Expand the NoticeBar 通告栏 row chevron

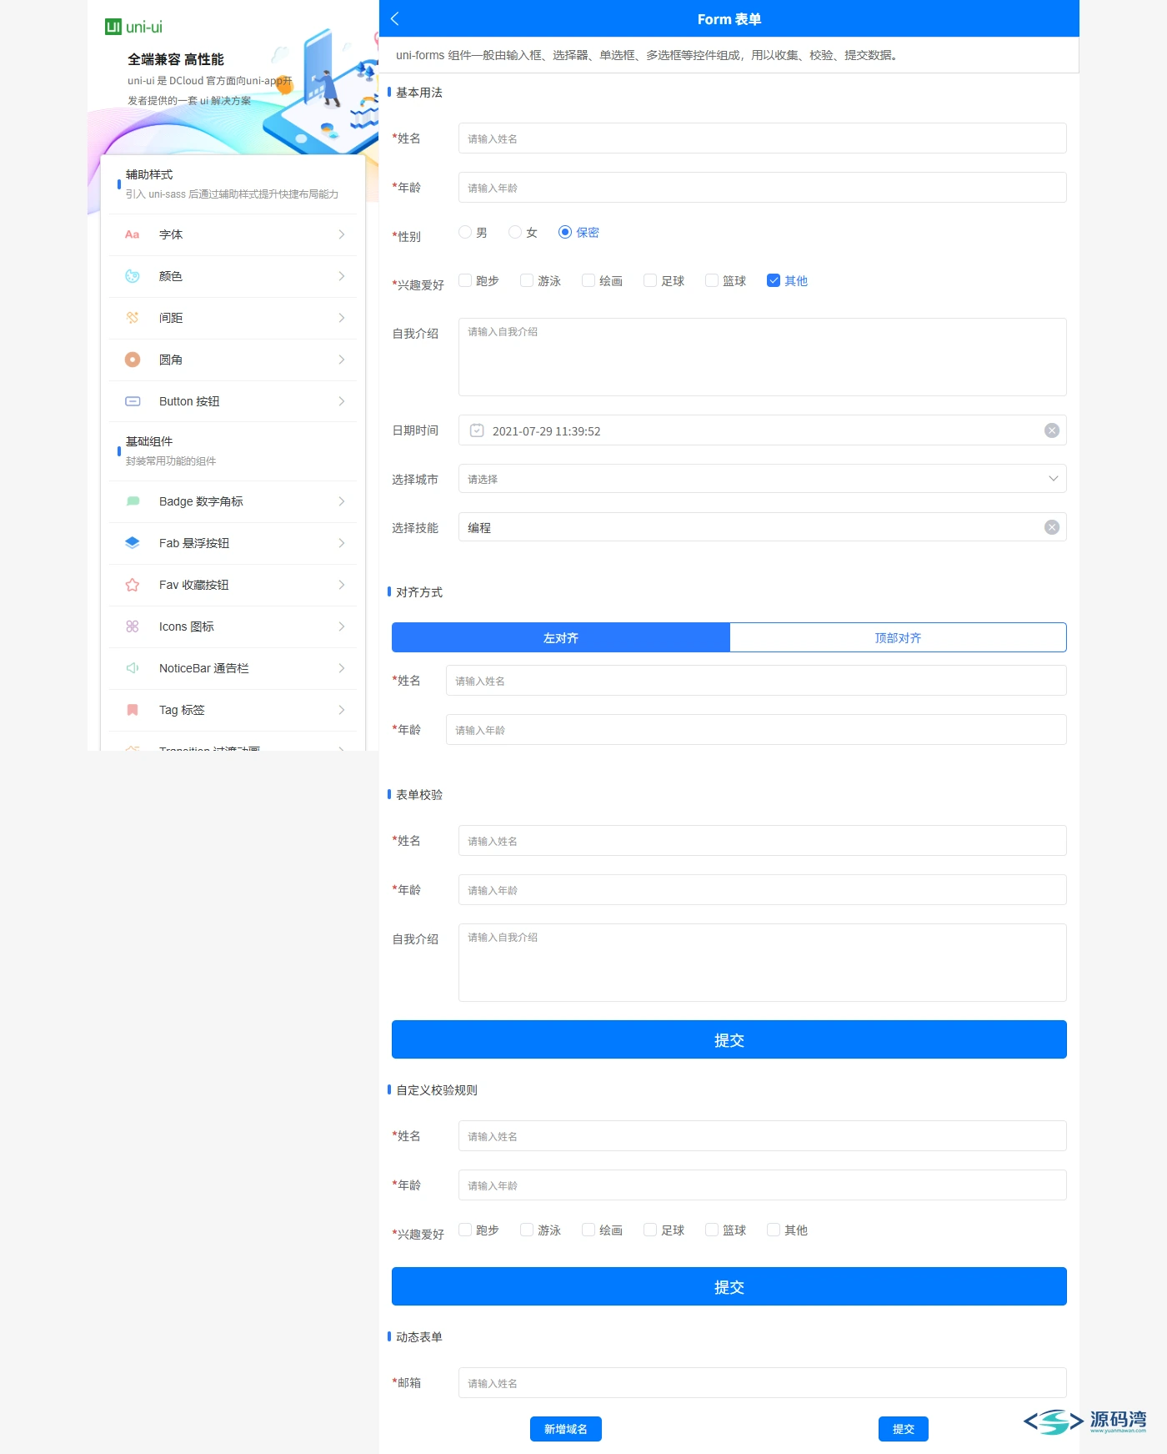pos(342,668)
